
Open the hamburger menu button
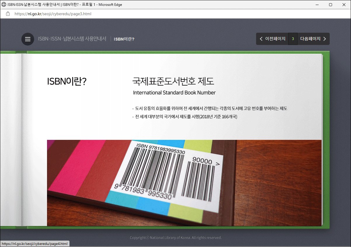pos(28,39)
